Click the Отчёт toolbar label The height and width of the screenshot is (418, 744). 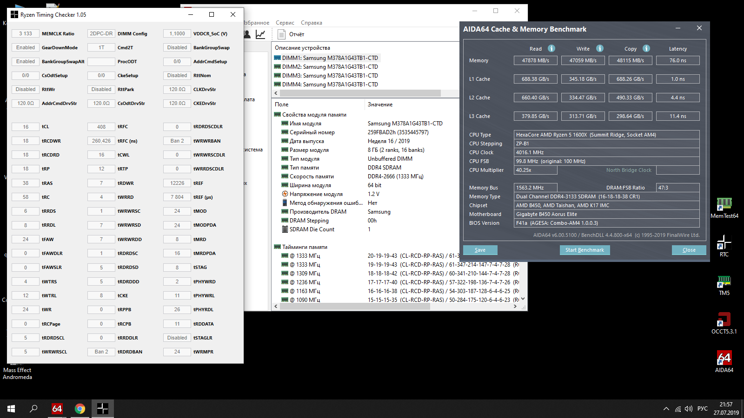pos(297,34)
